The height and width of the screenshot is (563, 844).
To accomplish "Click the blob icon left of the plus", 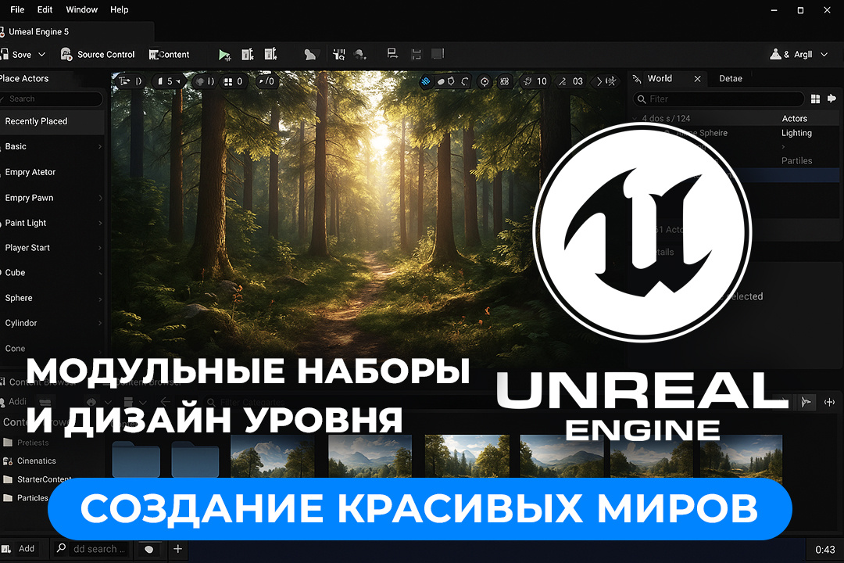I will pos(149,549).
